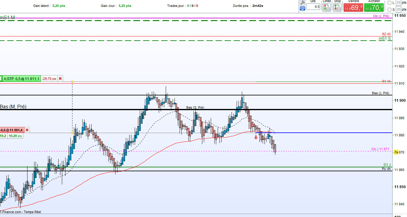The height and width of the screenshot is (217, 407).
Task: Click the mS1 M green level label
Action: point(7,18)
